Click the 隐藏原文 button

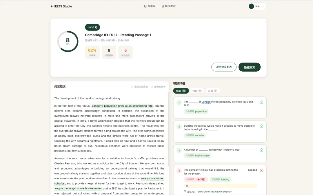coord(250,67)
